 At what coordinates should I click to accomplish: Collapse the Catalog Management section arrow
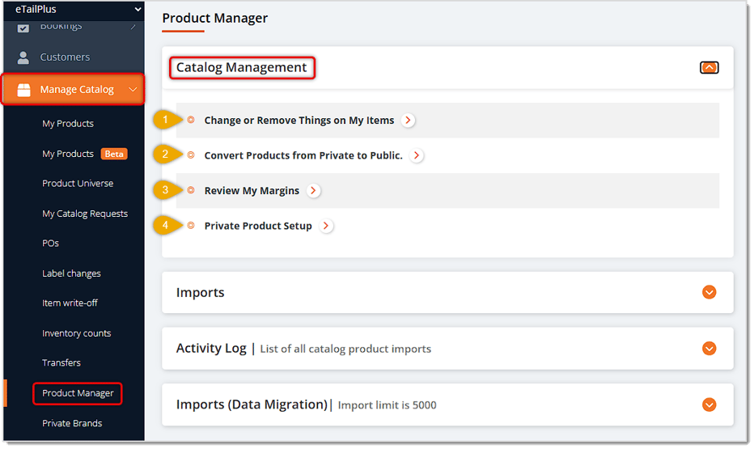click(x=709, y=68)
